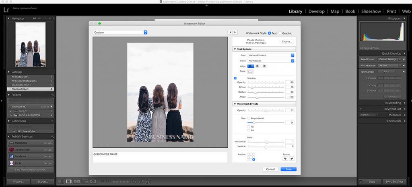Select Previous Import in Catalog
The height and width of the screenshot is (187, 412).
[31, 89]
